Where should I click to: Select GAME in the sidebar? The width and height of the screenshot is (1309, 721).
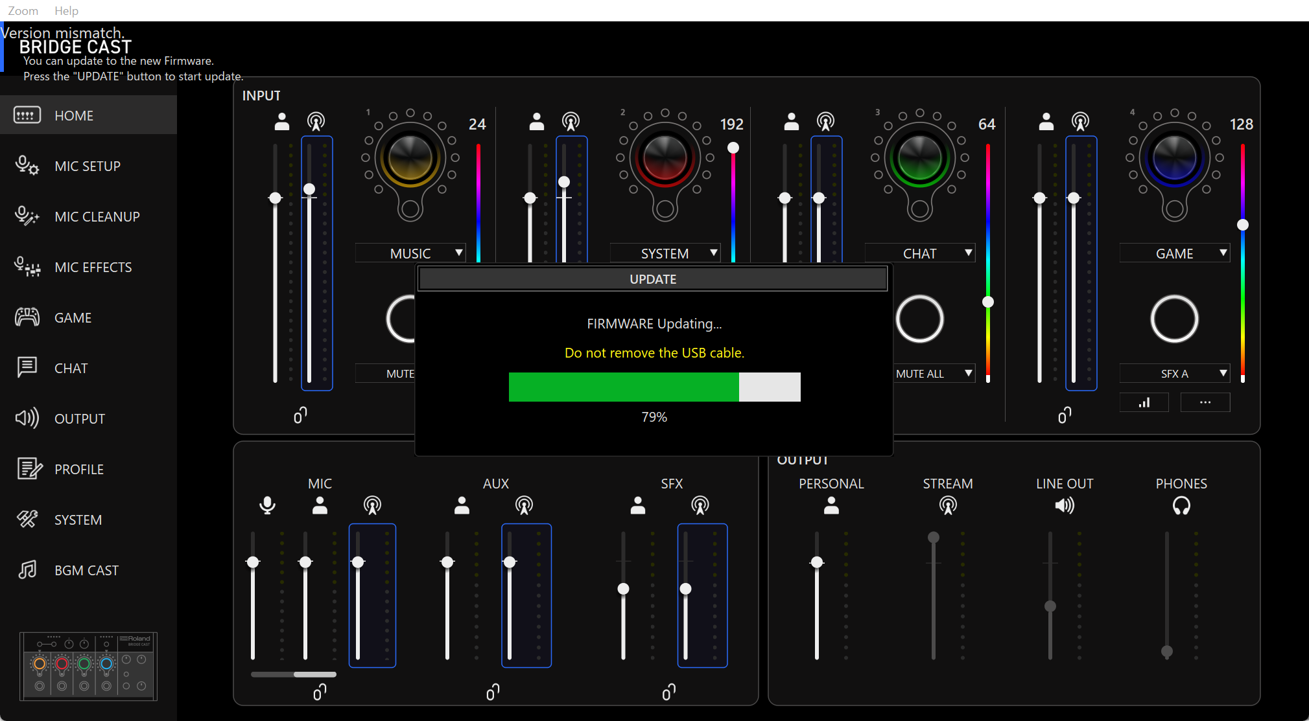88,317
